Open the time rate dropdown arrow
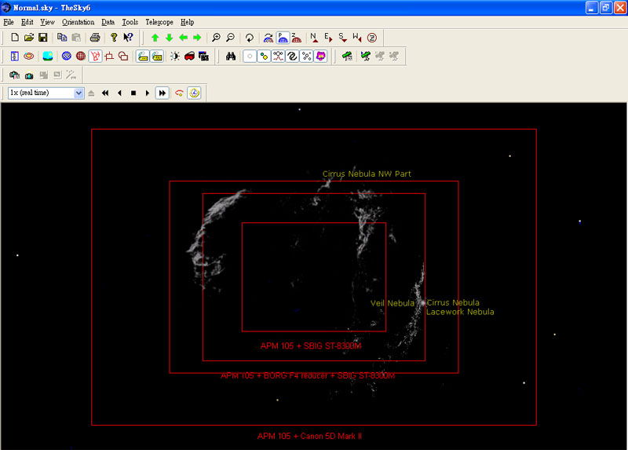The height and width of the screenshot is (450, 628). tap(78, 93)
